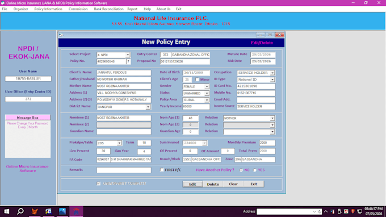The height and width of the screenshot is (217, 386).
Task: Expand the Select Project dropdown
Action: click(128, 55)
